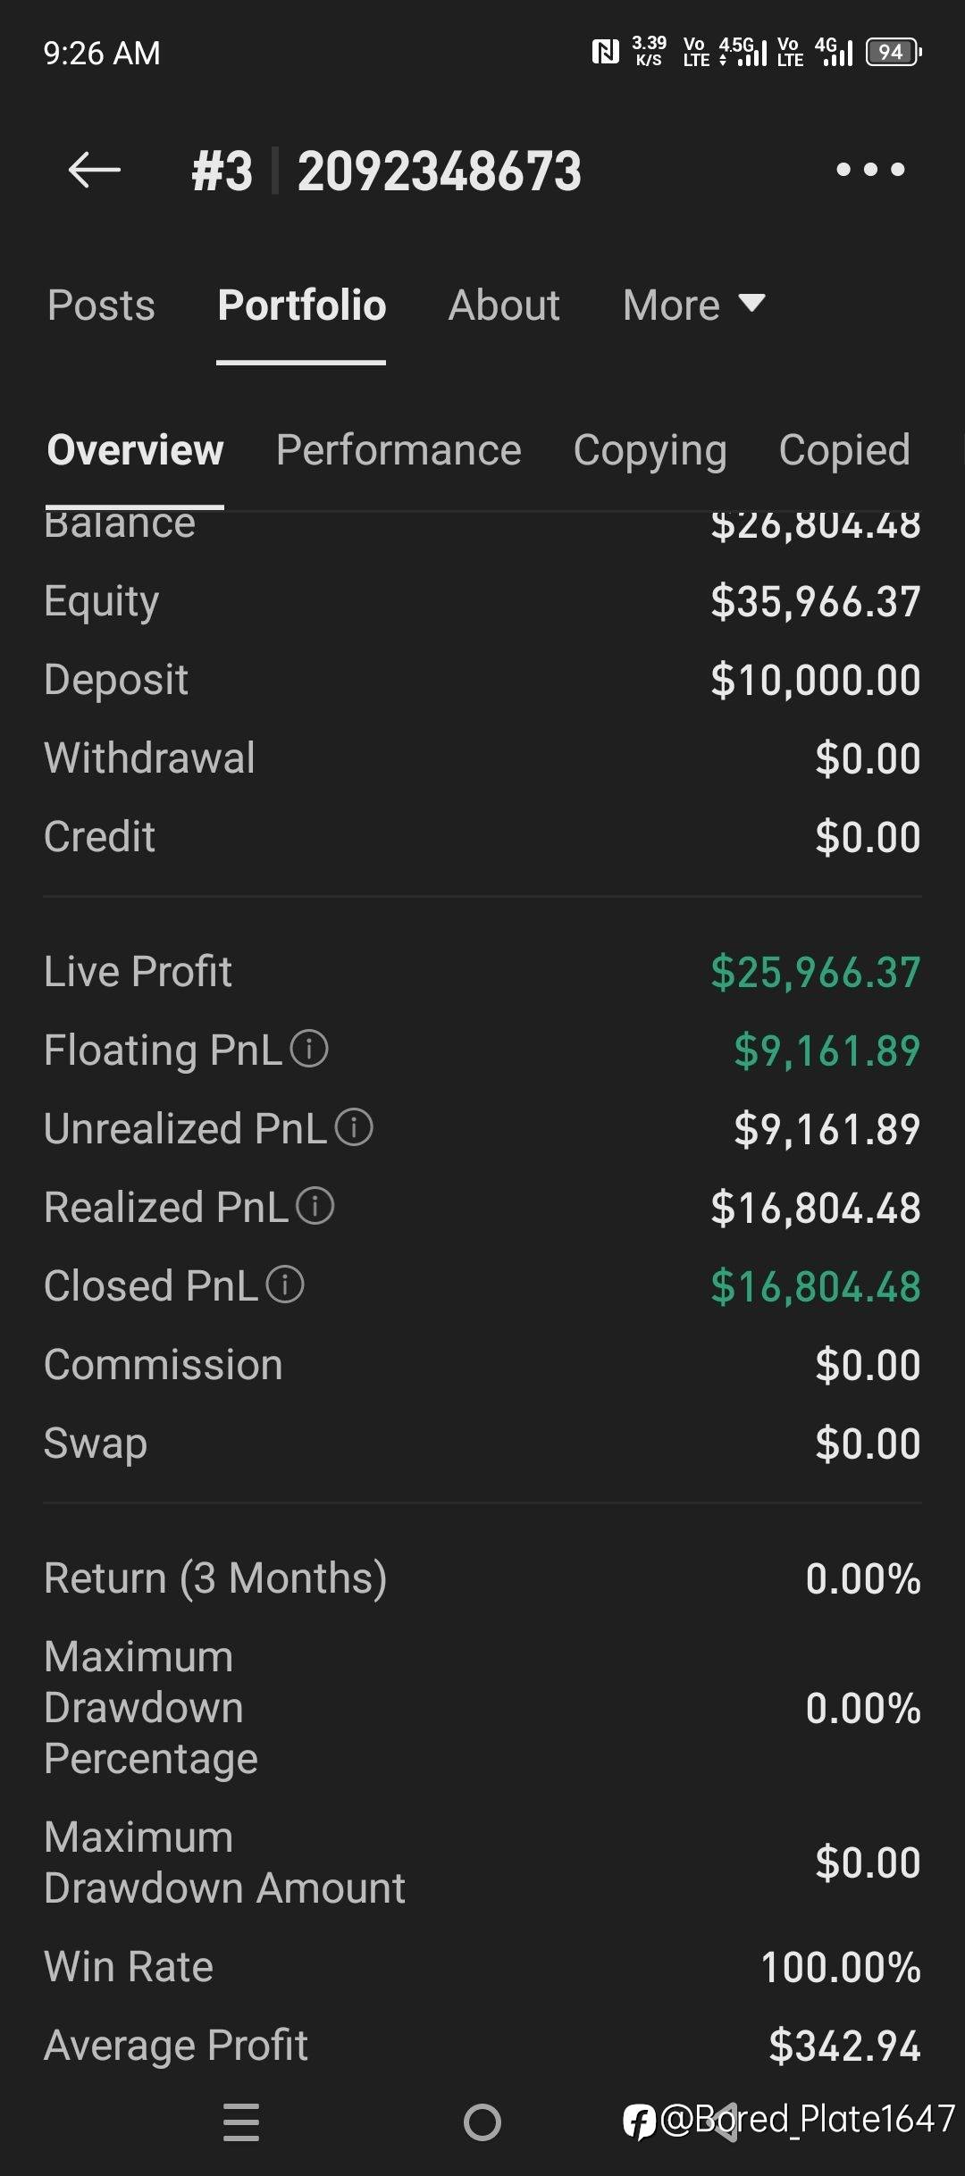Select the Portfolio tab
This screenshot has height=2176, width=965.
coord(302,305)
